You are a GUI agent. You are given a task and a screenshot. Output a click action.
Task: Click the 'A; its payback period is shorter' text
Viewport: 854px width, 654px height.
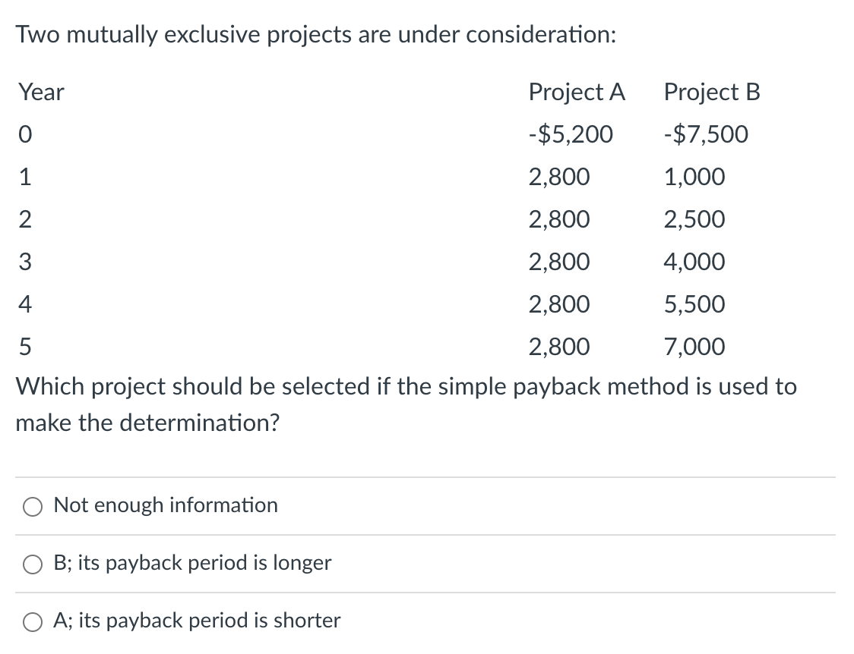[x=196, y=621]
